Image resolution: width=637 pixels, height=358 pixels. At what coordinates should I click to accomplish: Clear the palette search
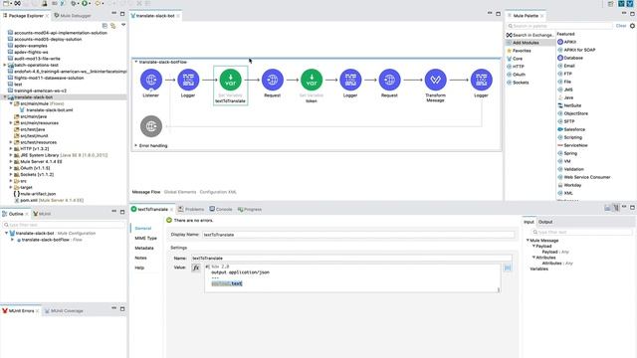point(621,26)
